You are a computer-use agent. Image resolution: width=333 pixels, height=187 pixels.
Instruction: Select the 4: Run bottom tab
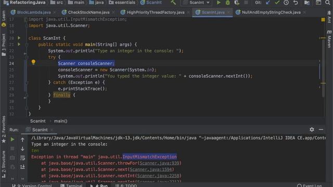click(99, 185)
